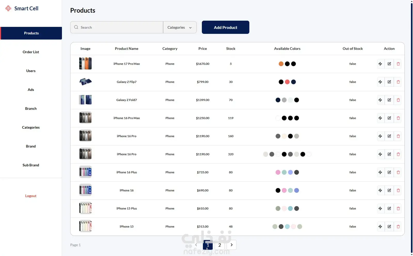Viewport: 413px width, 256px height.
Task: Click the Stock column header
Action: (x=231, y=49)
